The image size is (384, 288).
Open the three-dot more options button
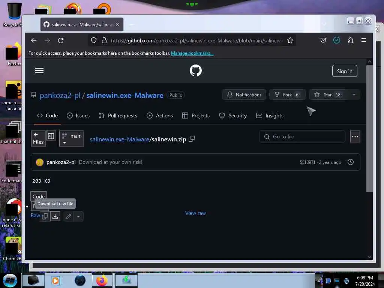[355, 136]
